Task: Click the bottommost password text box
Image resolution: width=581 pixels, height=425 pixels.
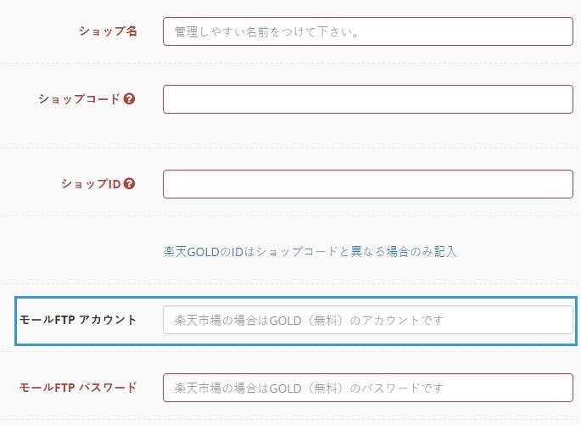Action: pyautogui.click(x=368, y=388)
